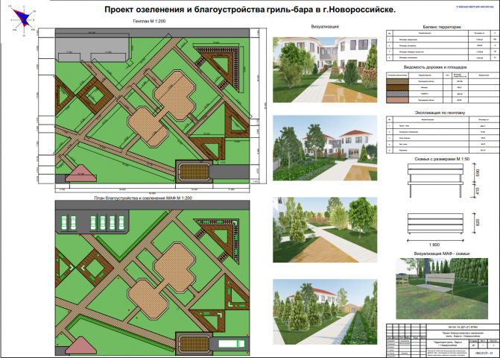Screen dimensions: 500x358
Task: Click the 'Баланс территории' table heading
Action: [x=442, y=27]
